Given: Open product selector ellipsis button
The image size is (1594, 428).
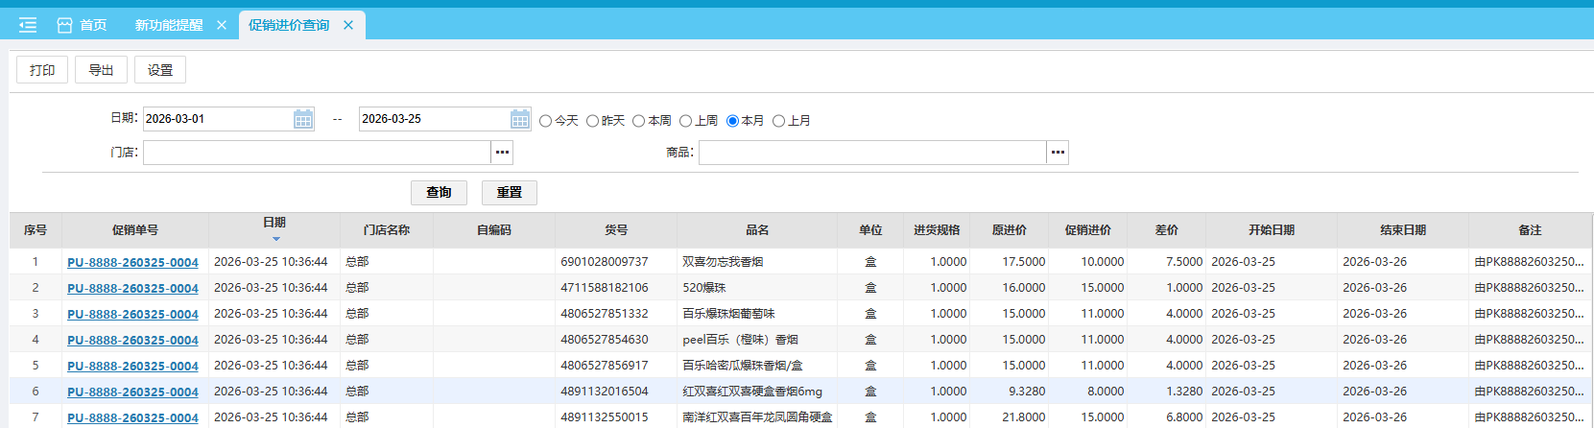Looking at the screenshot, I should pos(1058,153).
